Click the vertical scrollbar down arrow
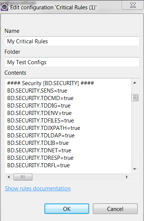This screenshot has height=221, width=144. coord(135,169)
